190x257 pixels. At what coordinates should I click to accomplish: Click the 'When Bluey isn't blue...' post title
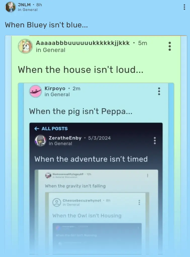pos(47,25)
